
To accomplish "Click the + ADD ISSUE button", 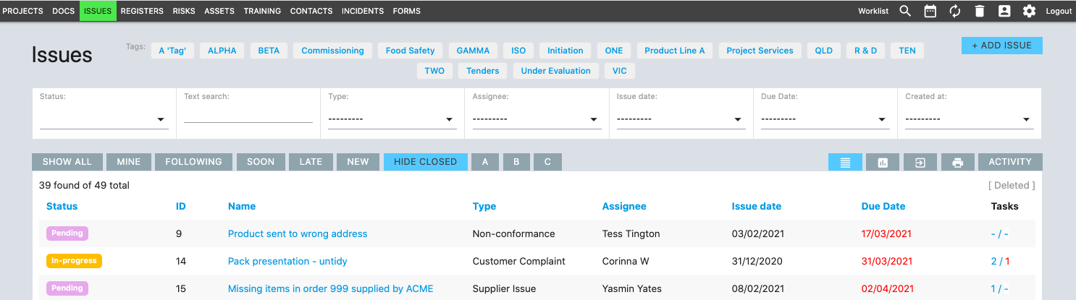I will click(1001, 46).
